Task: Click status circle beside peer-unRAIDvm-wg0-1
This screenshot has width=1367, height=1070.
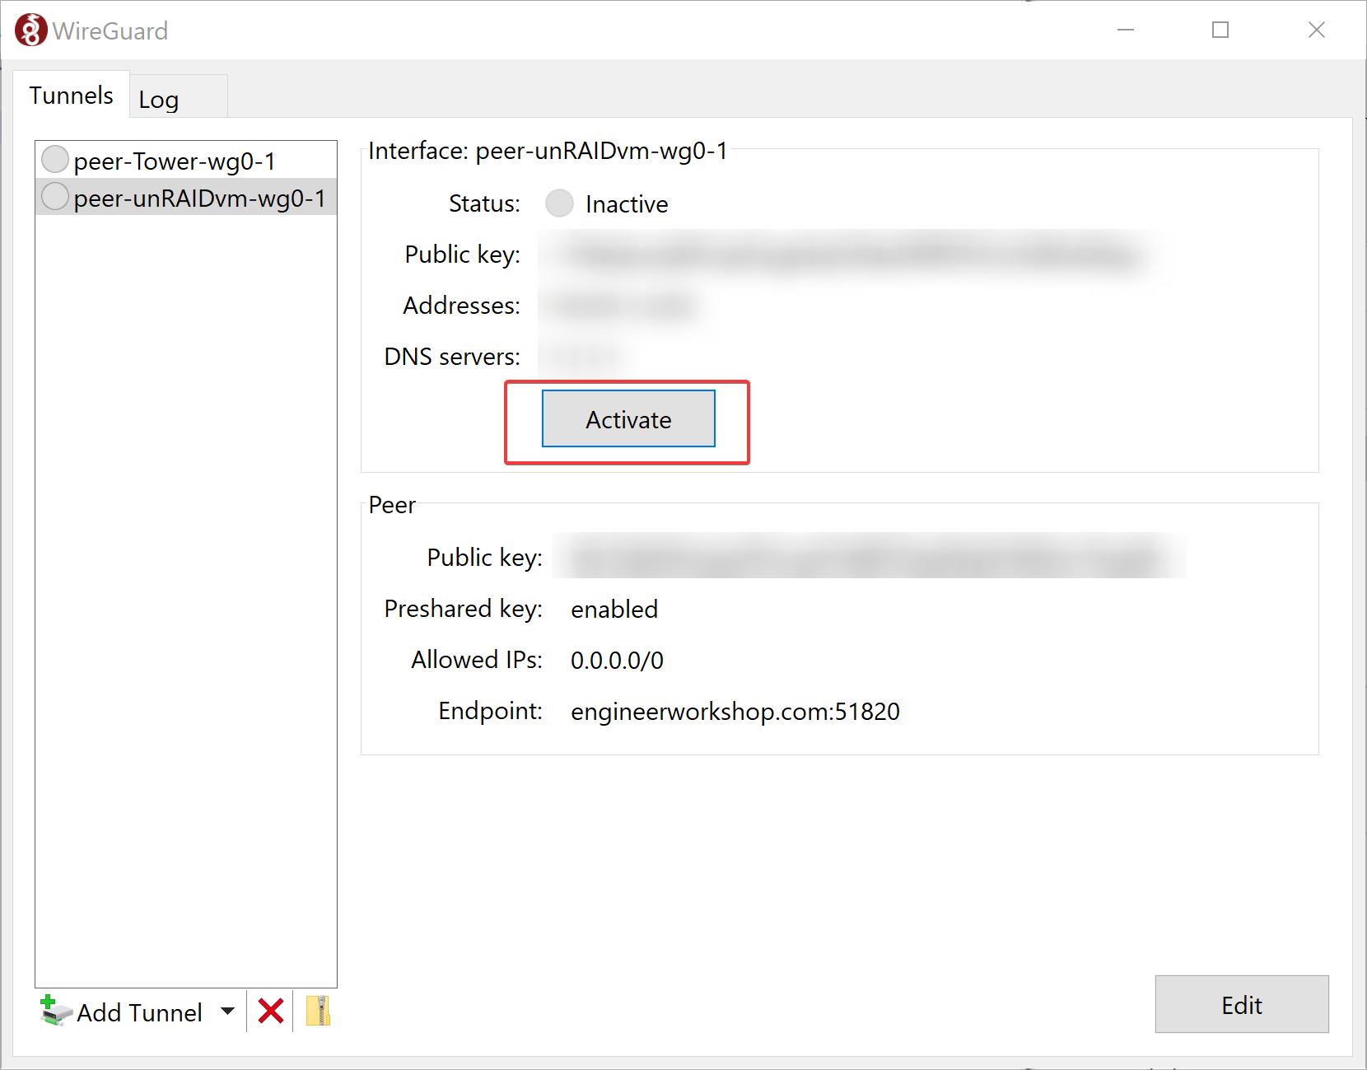Action: tap(55, 197)
